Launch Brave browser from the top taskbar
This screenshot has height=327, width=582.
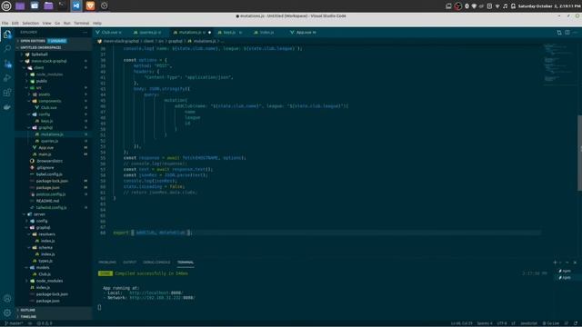90,5
